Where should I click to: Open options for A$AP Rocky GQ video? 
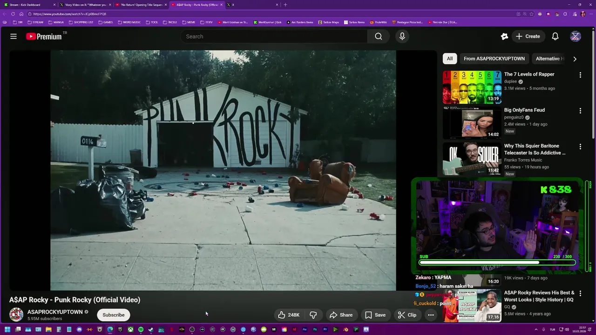tap(580, 294)
